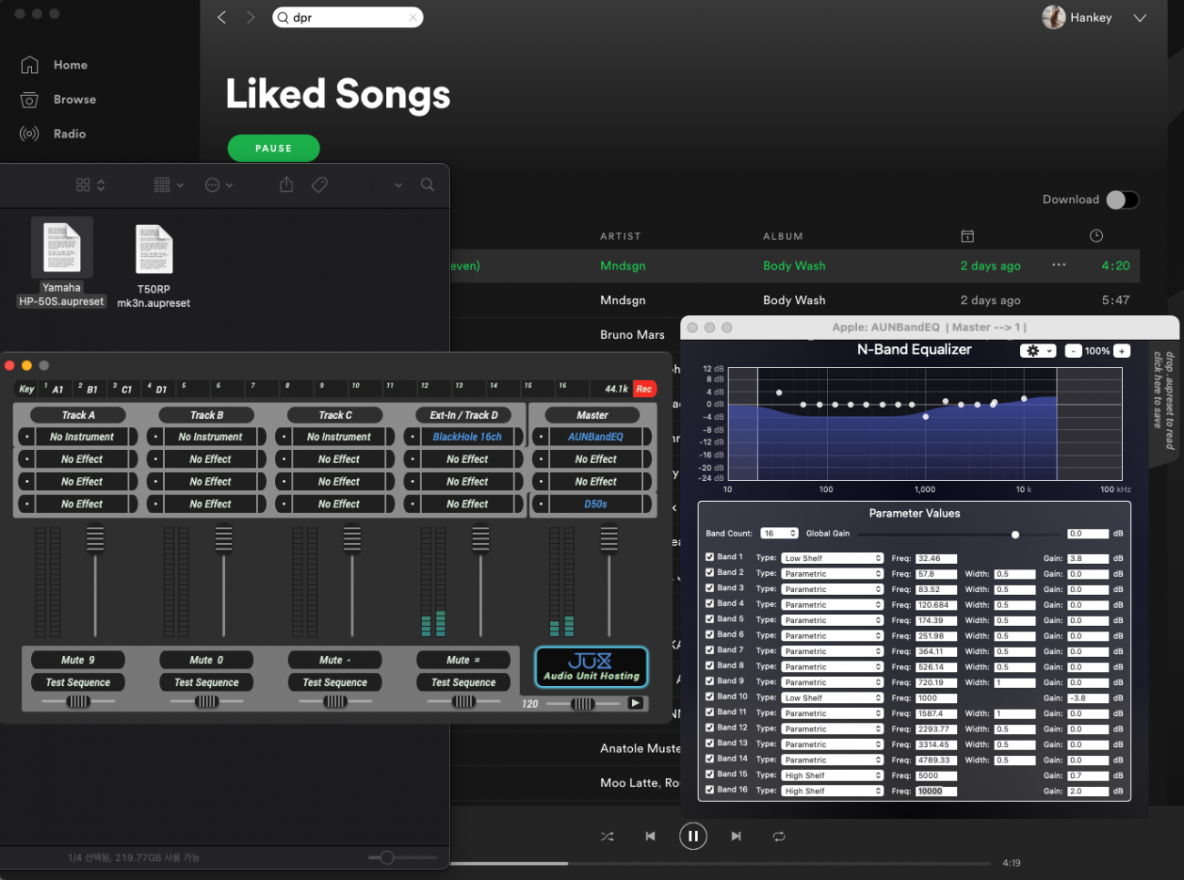Click the Spotify playback progress bar
1184x880 pixels.
click(x=720, y=863)
